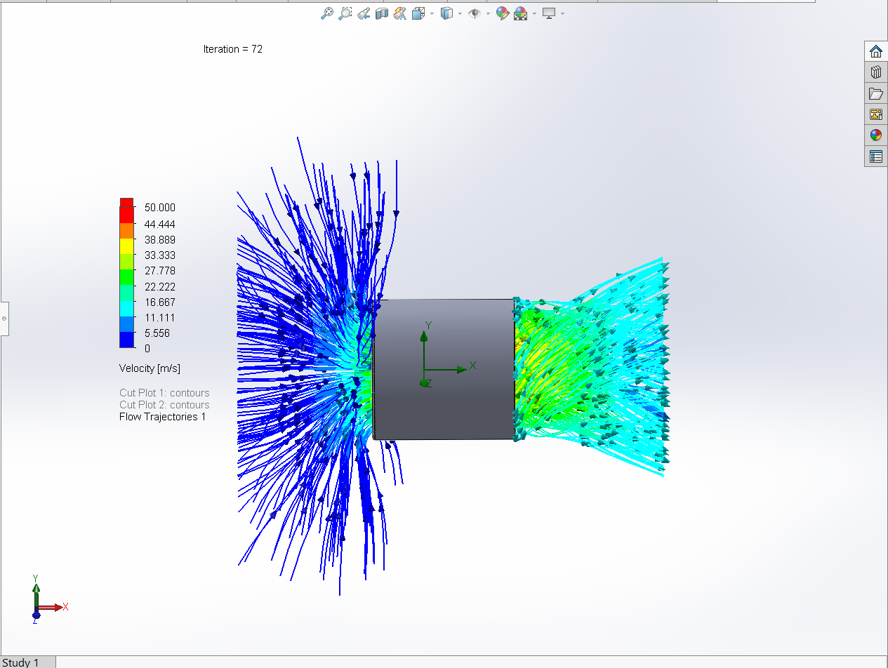The height and width of the screenshot is (668, 888).
Task: Open the Appearances and Scenes pane tab
Action: [x=875, y=135]
